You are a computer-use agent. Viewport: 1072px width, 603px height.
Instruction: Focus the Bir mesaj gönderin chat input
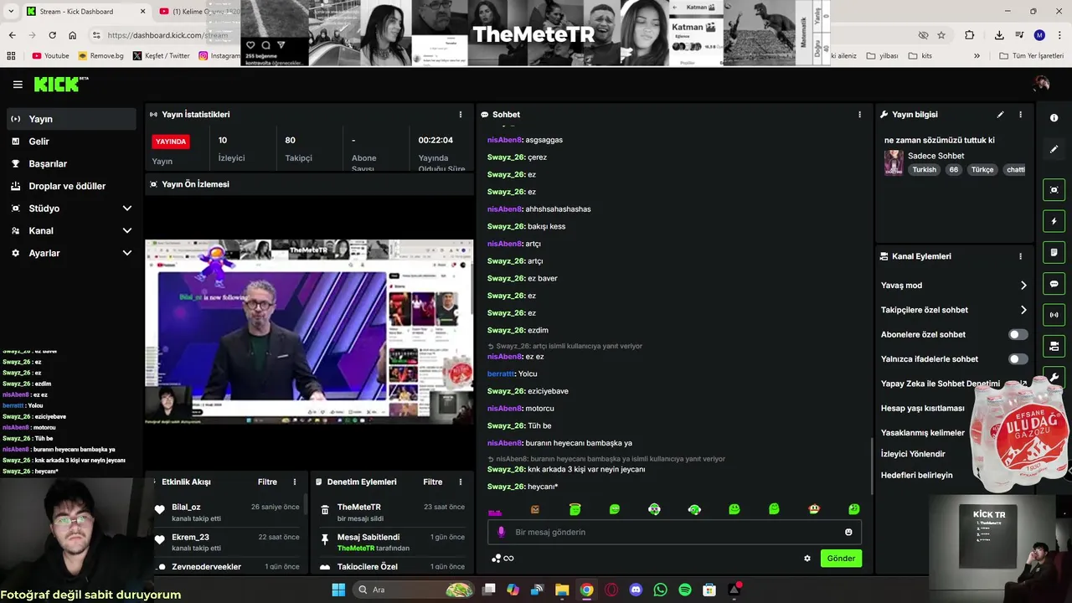(674, 532)
